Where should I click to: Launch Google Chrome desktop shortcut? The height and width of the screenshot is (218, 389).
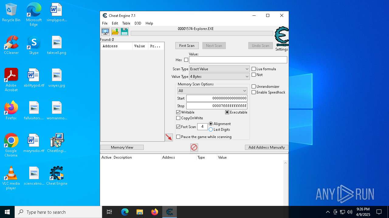[11, 145]
